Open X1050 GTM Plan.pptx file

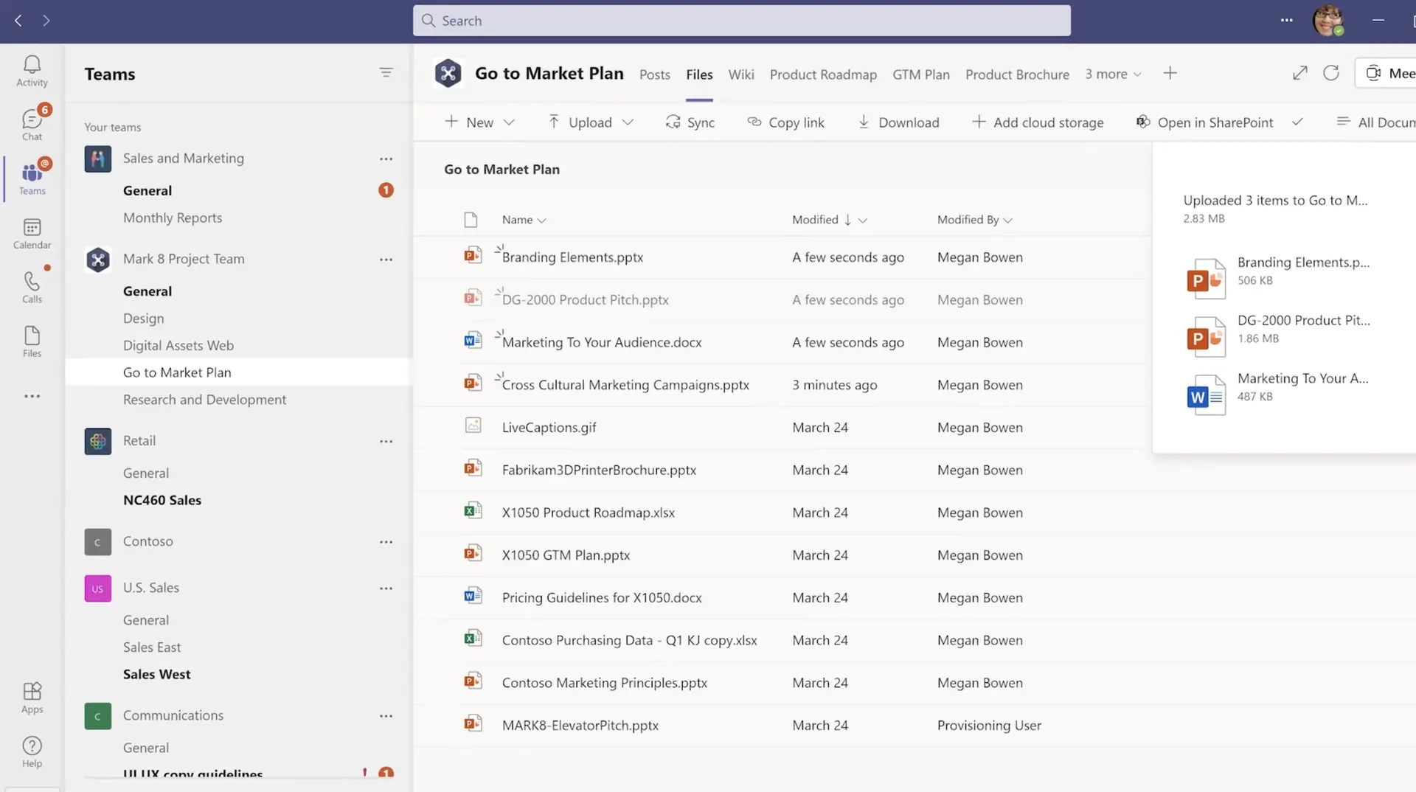(566, 555)
